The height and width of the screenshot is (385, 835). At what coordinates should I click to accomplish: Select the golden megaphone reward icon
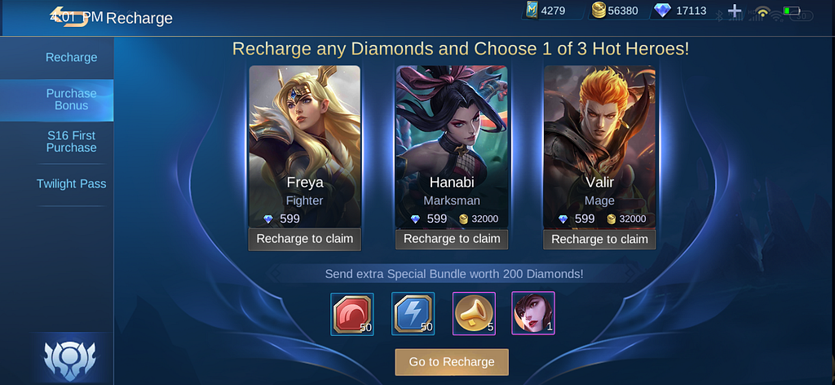pos(474,313)
